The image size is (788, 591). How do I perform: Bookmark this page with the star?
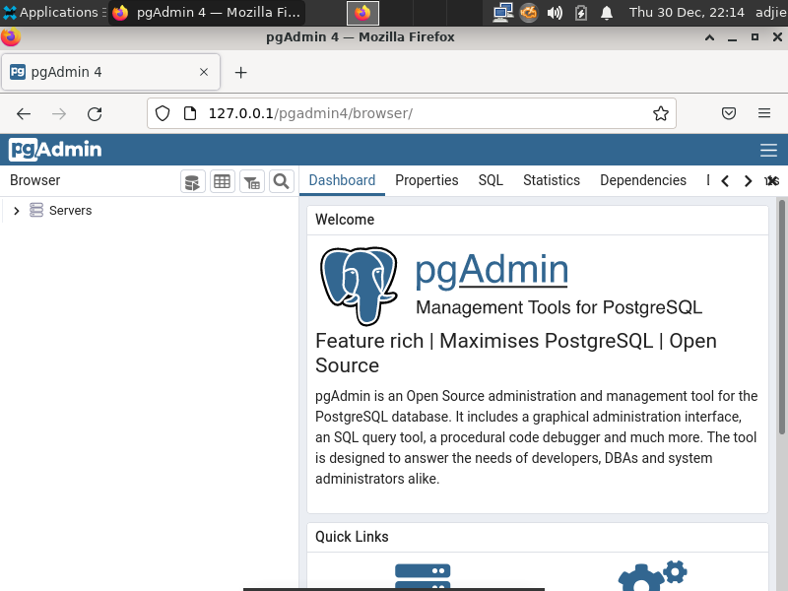[661, 113]
